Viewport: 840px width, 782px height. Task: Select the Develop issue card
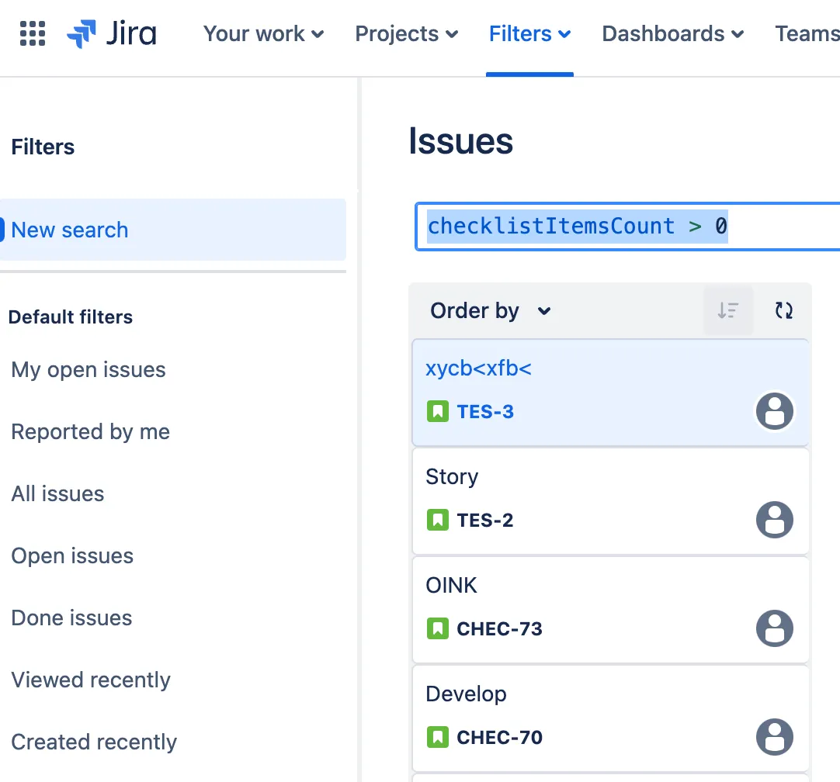tap(610, 719)
